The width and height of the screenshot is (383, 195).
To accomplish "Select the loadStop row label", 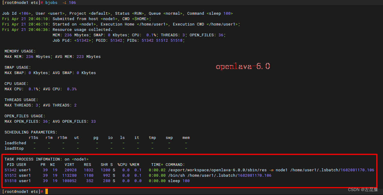I will [14, 148].
